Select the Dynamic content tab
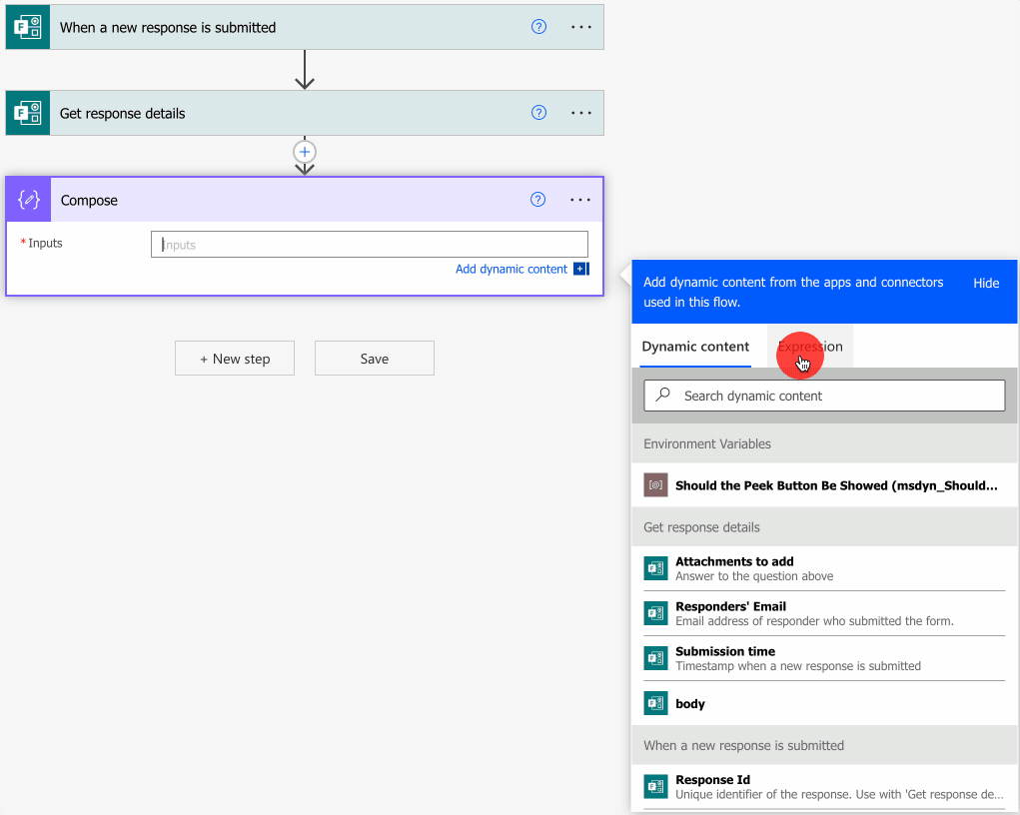This screenshot has height=815, width=1020. click(695, 347)
